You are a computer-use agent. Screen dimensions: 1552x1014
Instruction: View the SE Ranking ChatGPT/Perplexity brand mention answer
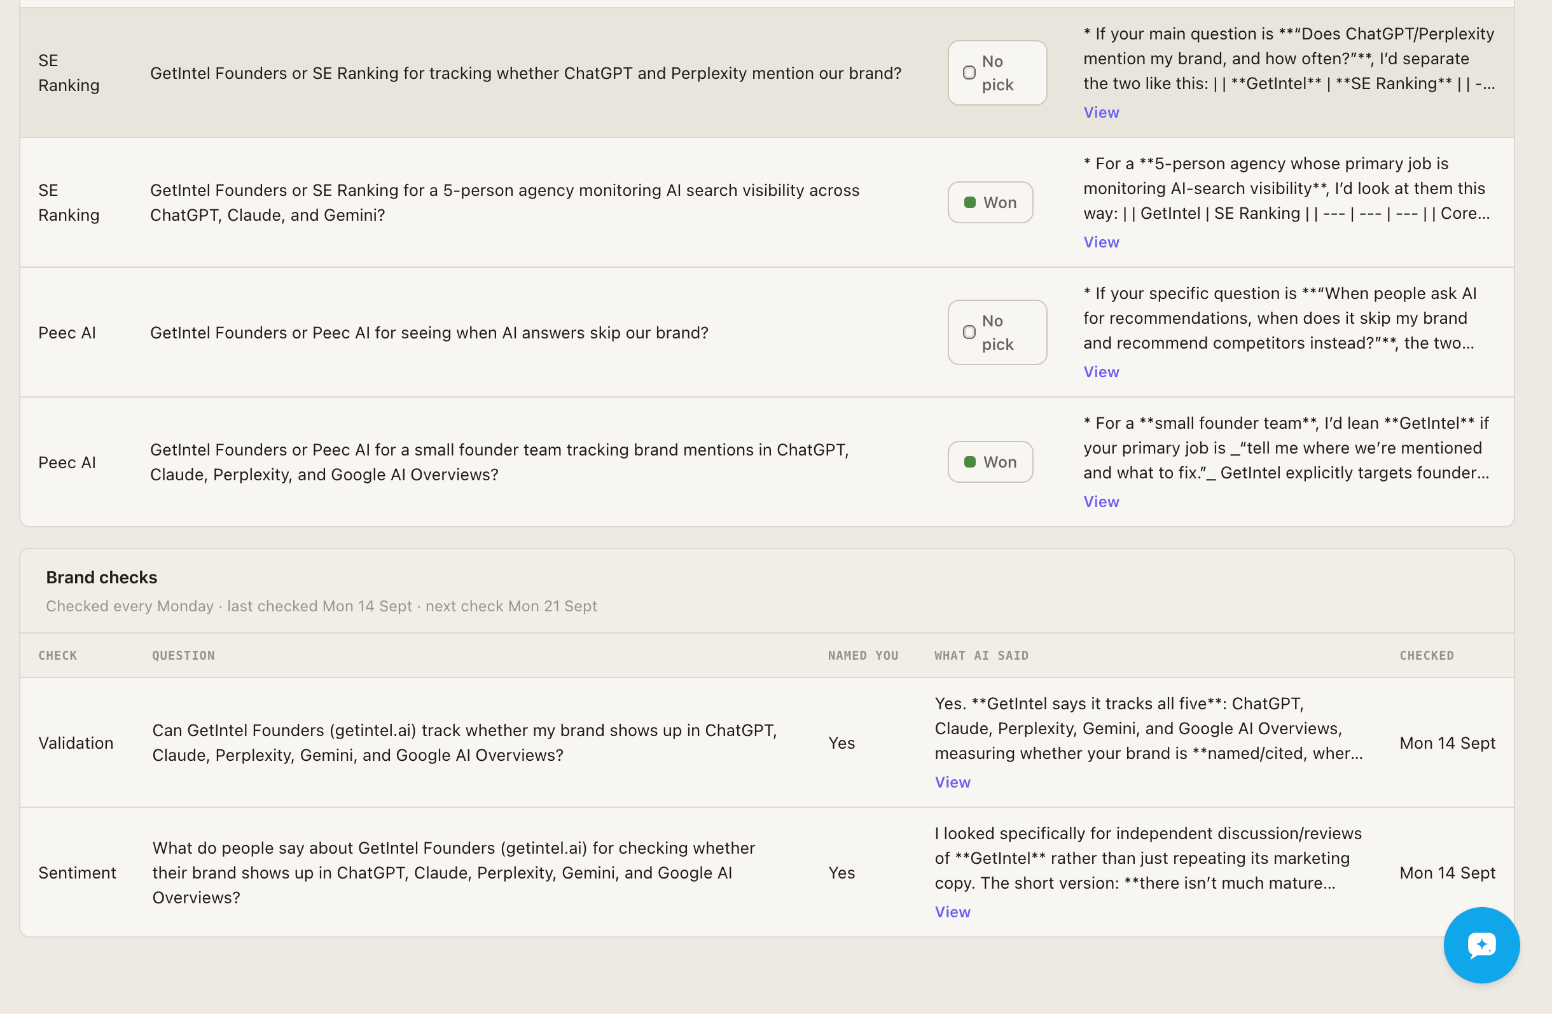pos(1101,112)
